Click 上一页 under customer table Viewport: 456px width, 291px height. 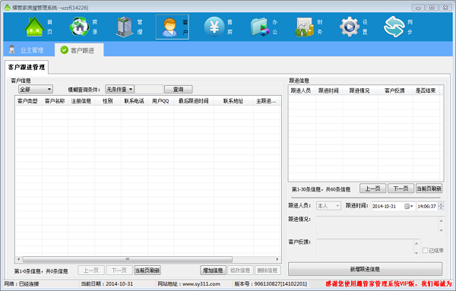tap(91, 270)
